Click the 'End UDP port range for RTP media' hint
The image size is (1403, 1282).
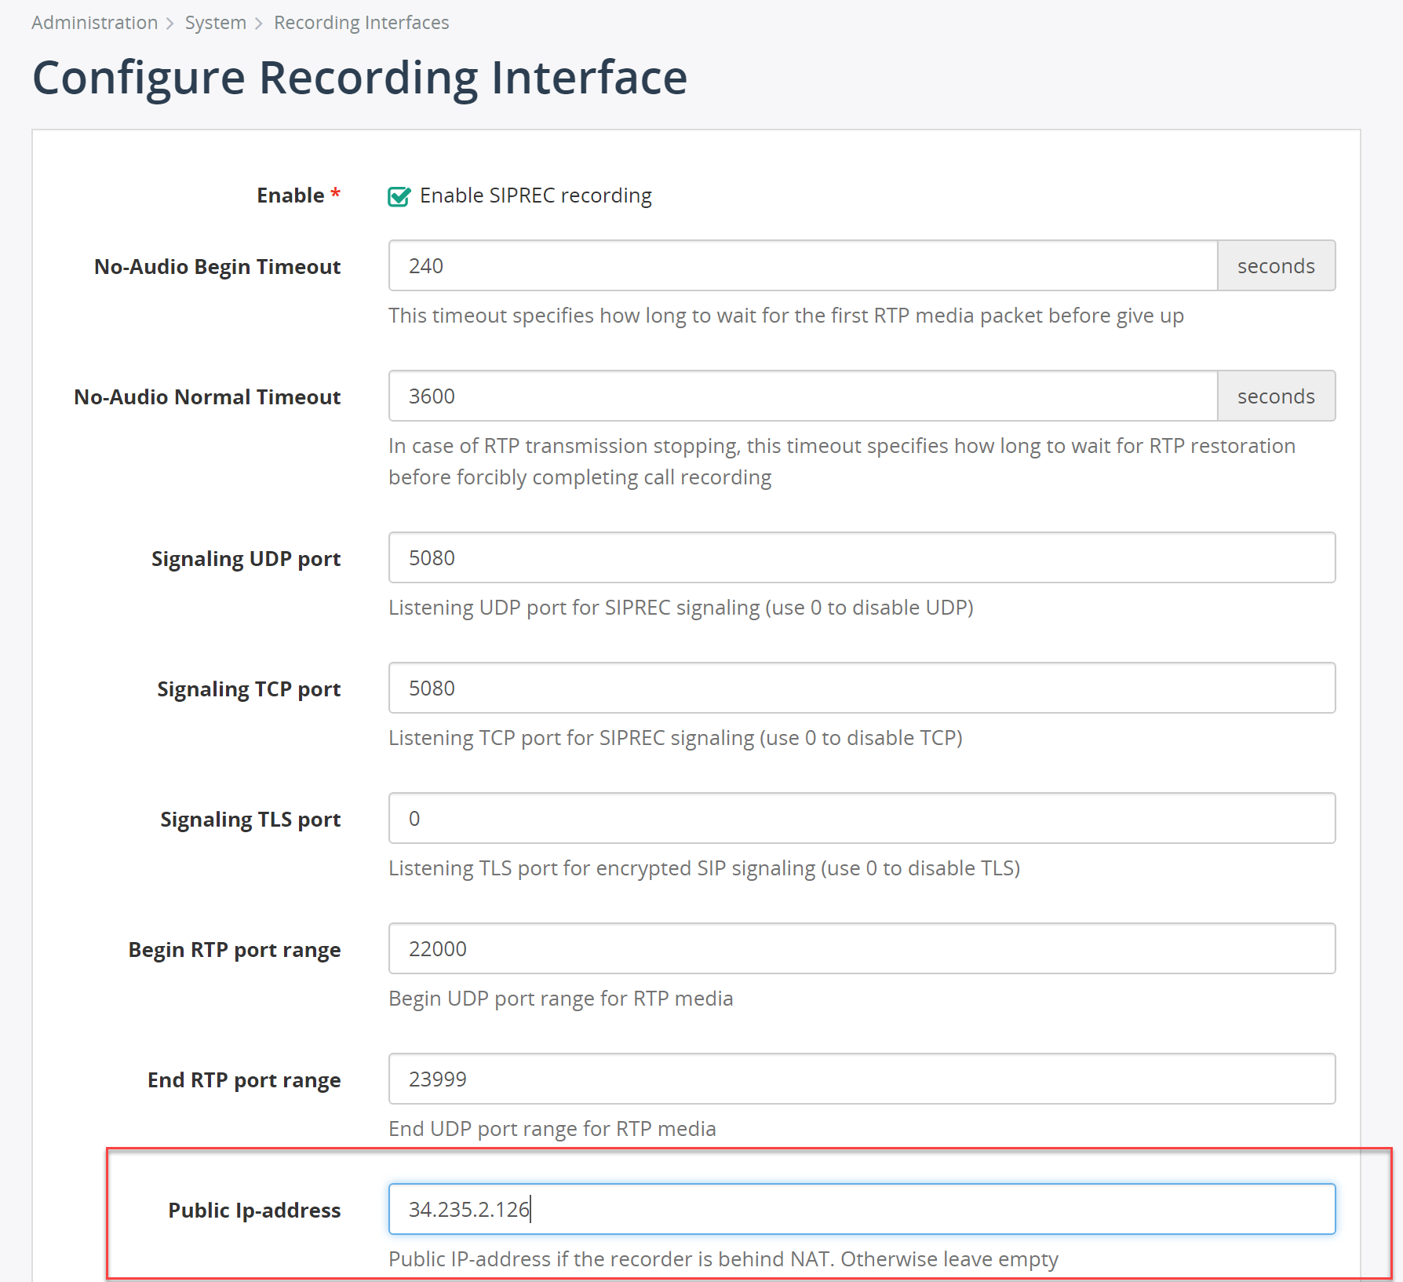552,1129
